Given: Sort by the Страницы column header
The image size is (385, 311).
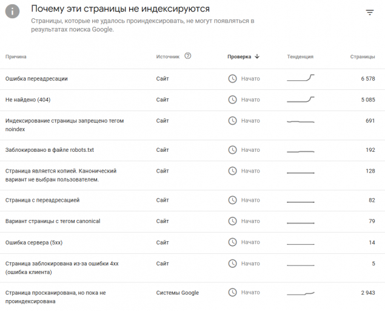Looking at the screenshot, I should [x=362, y=56].
